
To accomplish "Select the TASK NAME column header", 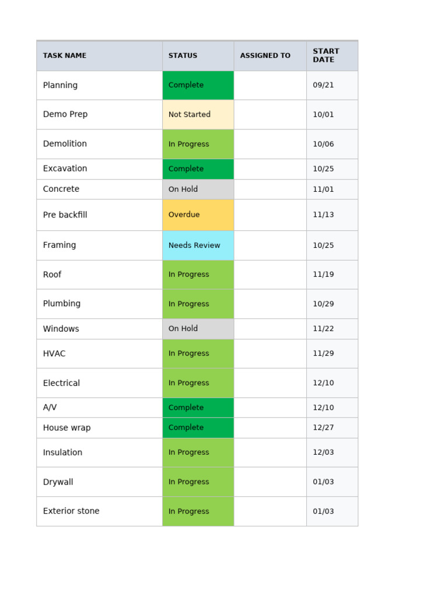I will (99, 55).
